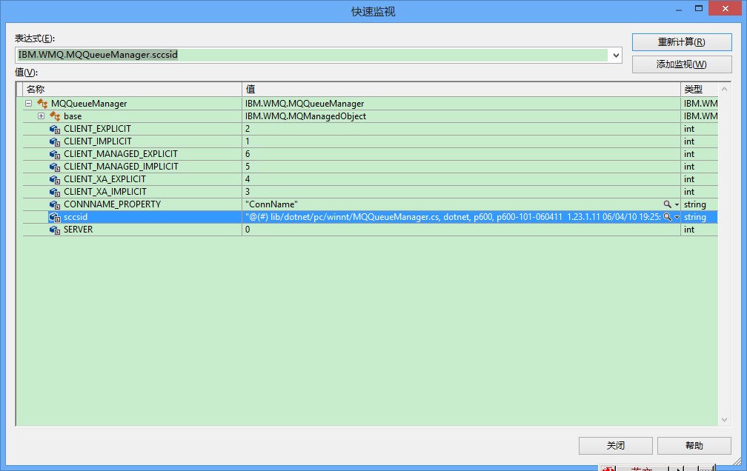This screenshot has height=471, width=747.
Task: Click the SERVER value 0 cell
Action: click(x=461, y=230)
